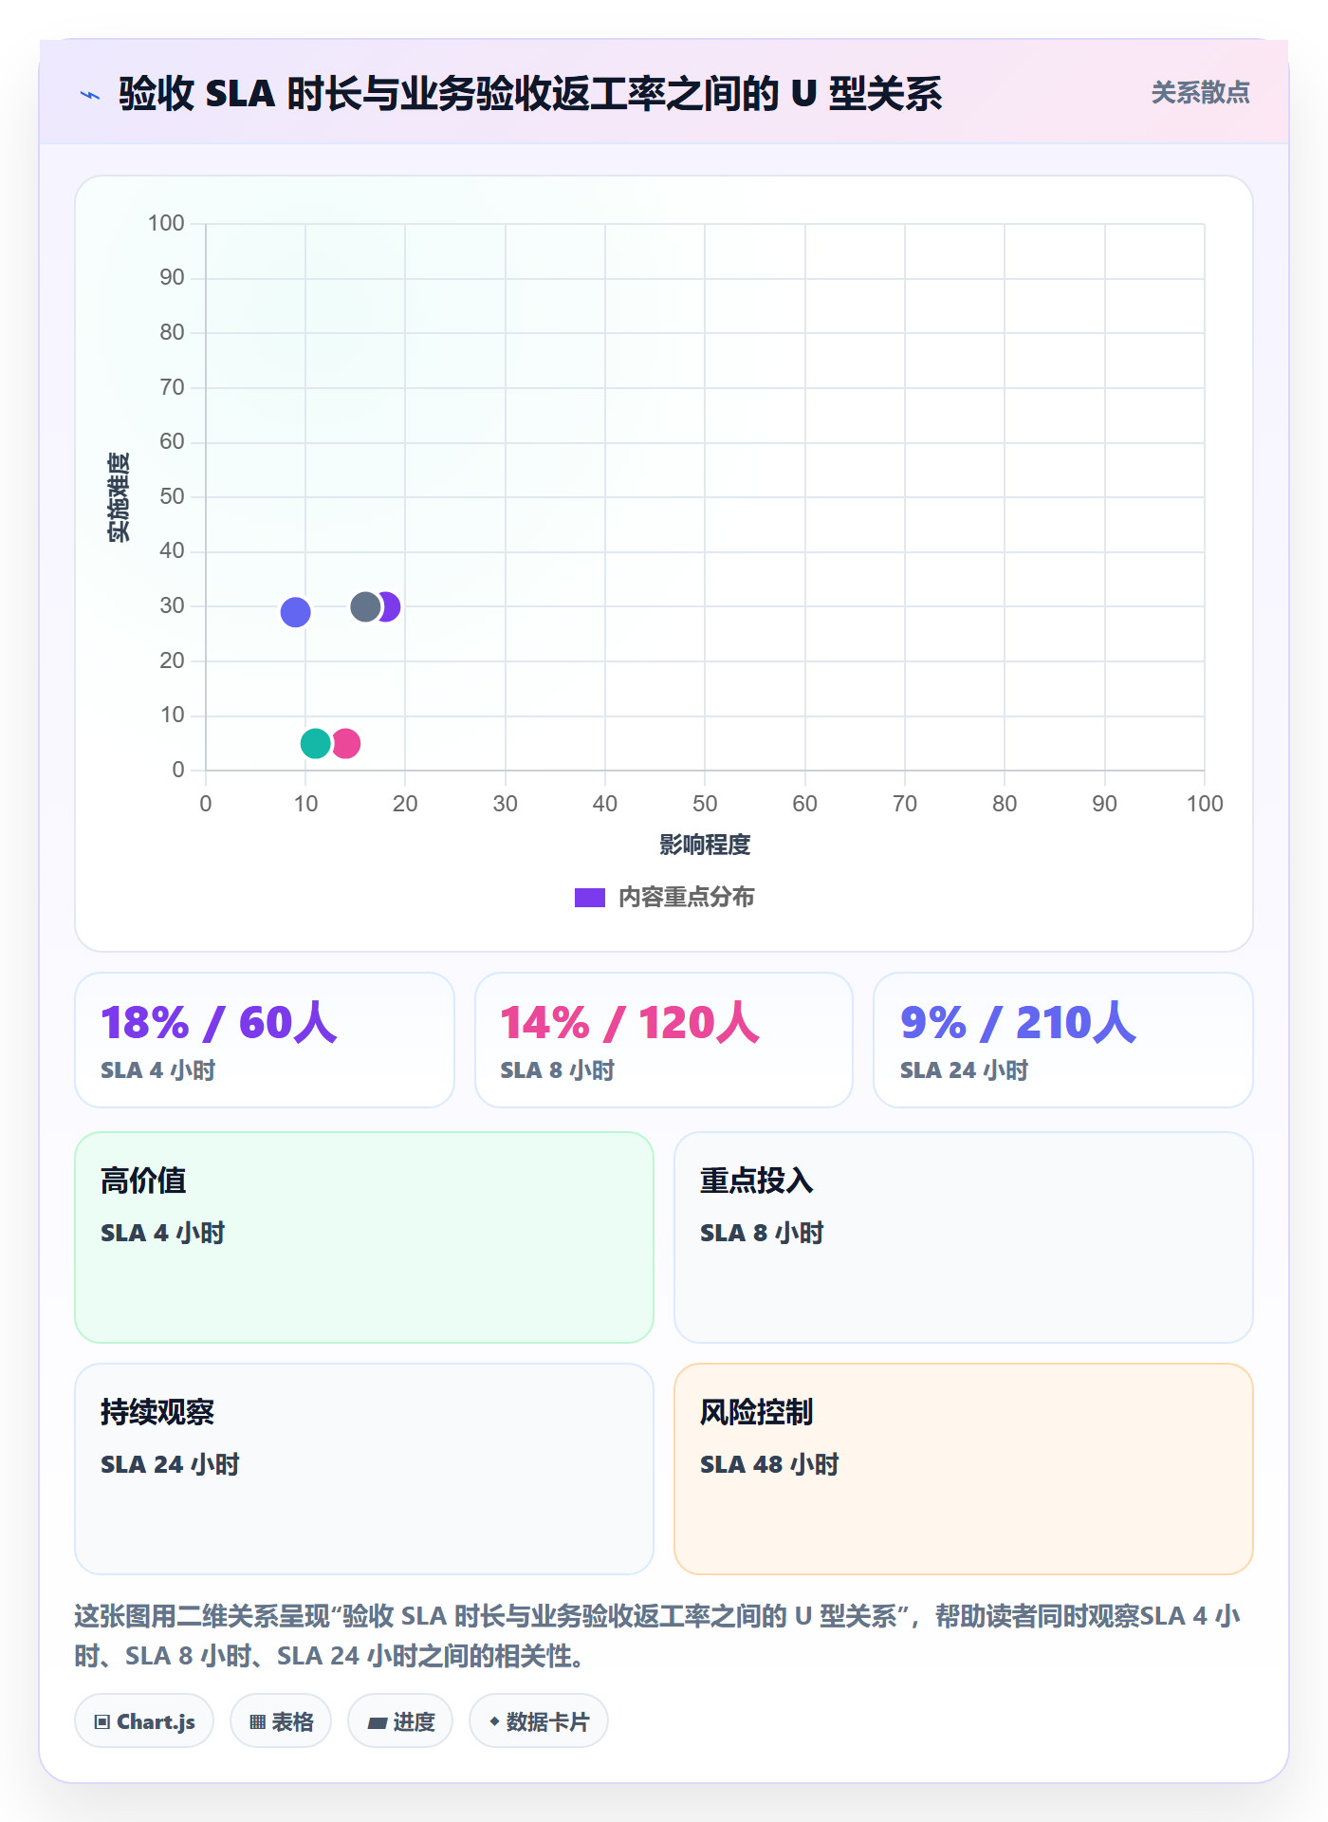This screenshot has width=1328, height=1822.
Task: Click the 高价值 card heading
Action: point(143,1181)
